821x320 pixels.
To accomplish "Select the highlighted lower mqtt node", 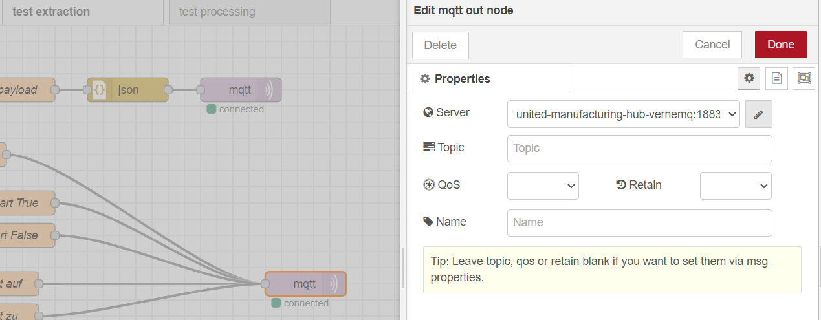I will [x=305, y=283].
